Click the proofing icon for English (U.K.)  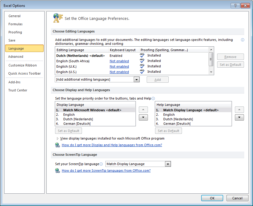point(142,66)
